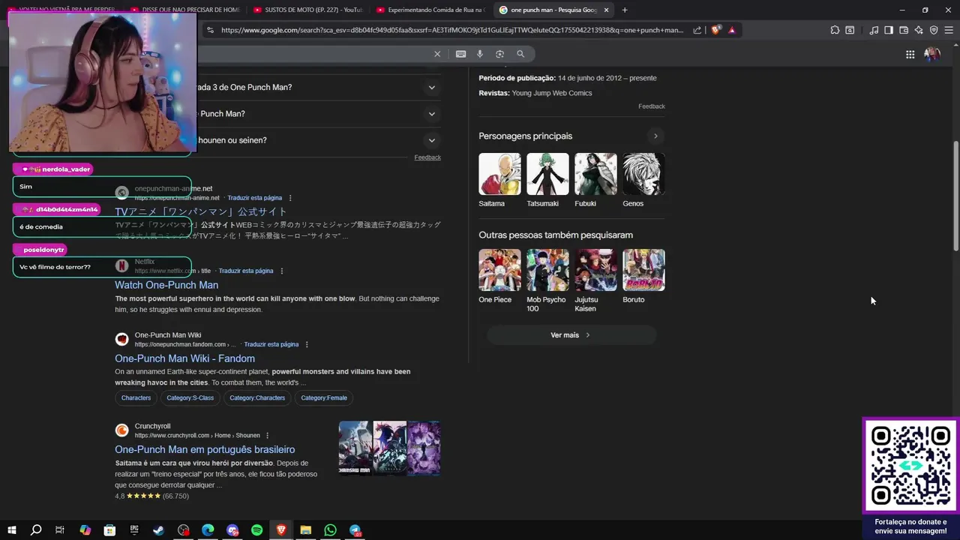Click the Category:S-Class chip
The height and width of the screenshot is (540, 960).
pyautogui.click(x=190, y=397)
